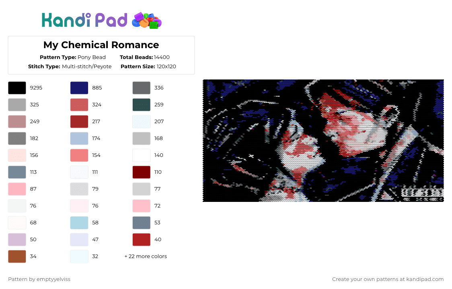Image resolution: width=452 pixels, height=289 pixels.
Task: Click the medium gray swatch labeled 182
Action: click(17, 138)
